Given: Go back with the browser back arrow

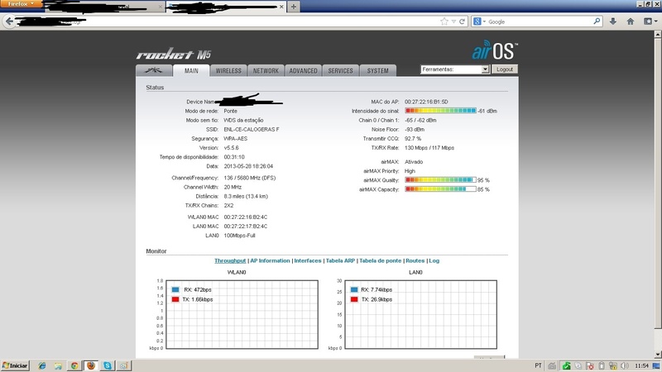Looking at the screenshot, I should click(x=9, y=21).
